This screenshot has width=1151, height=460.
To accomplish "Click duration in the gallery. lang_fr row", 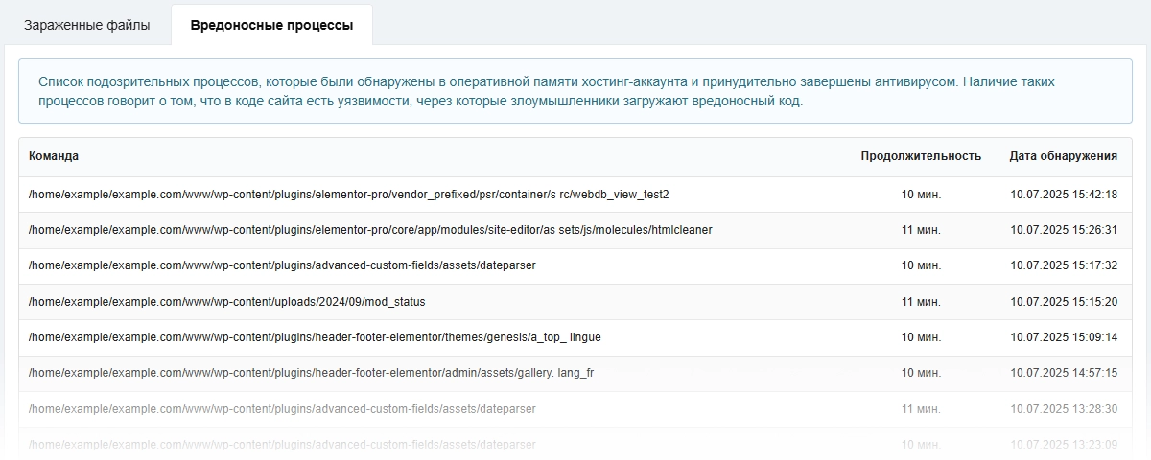I will pos(921,373).
